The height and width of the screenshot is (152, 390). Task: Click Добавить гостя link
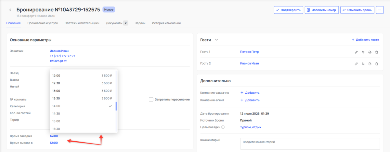[x=365, y=40]
